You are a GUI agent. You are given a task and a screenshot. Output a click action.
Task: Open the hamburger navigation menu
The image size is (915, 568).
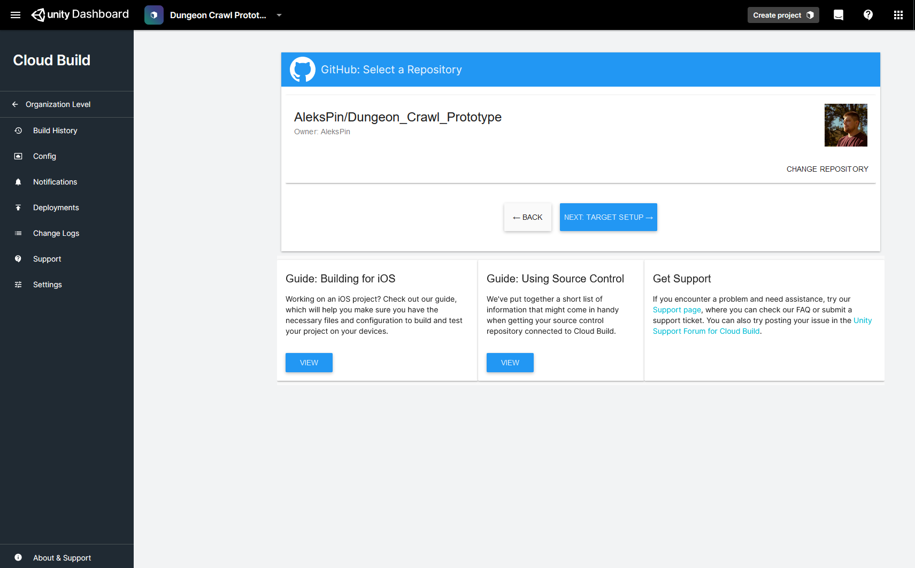click(16, 15)
